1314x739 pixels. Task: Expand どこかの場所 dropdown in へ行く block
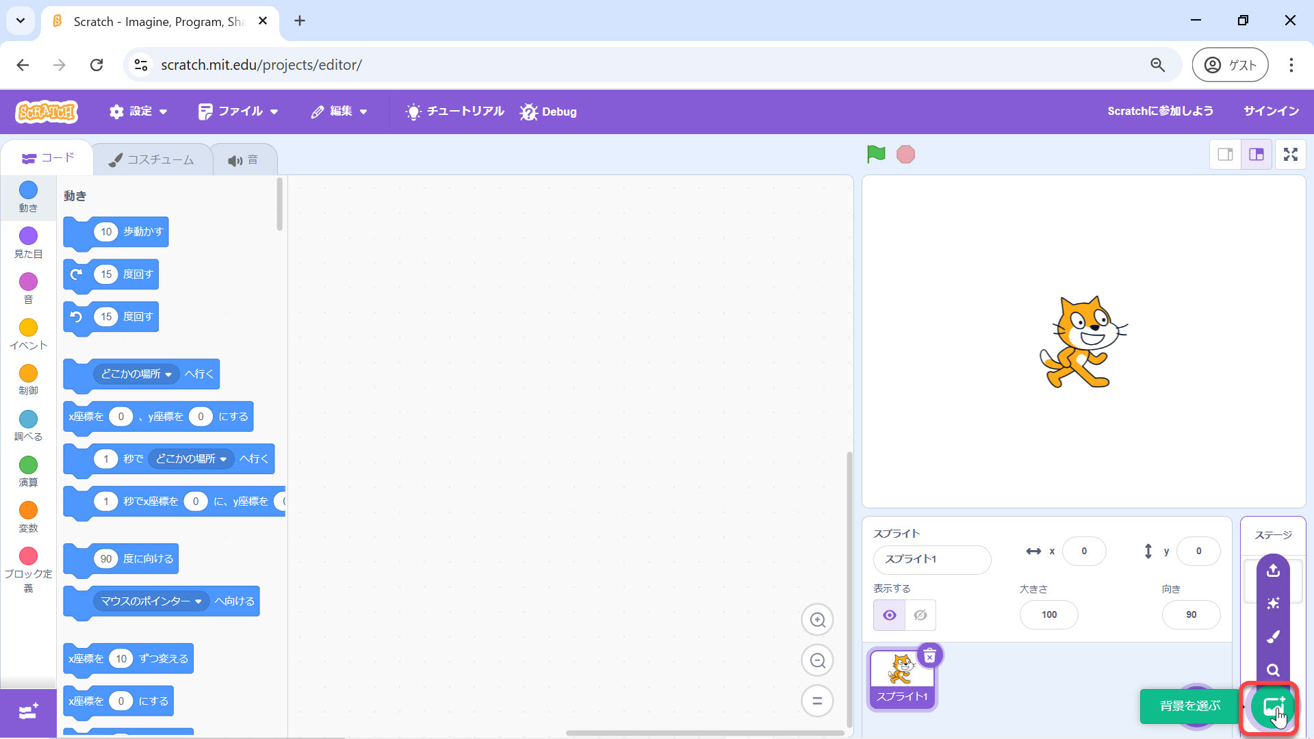[x=137, y=374]
